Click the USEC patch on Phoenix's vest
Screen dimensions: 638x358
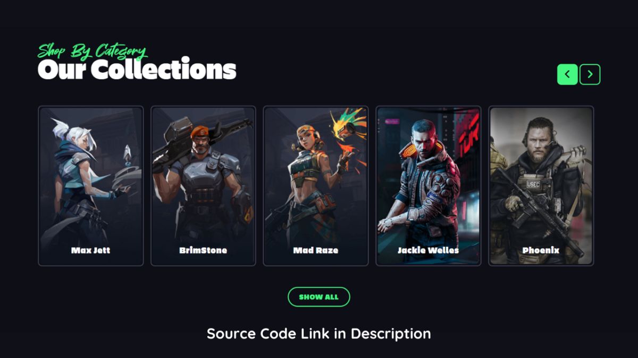[x=533, y=184]
